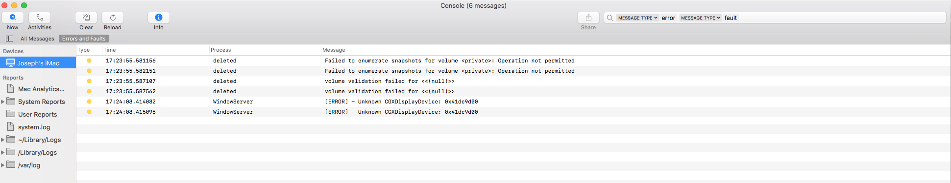
Task: Click the Share toolbar icon
Action: coord(588,18)
